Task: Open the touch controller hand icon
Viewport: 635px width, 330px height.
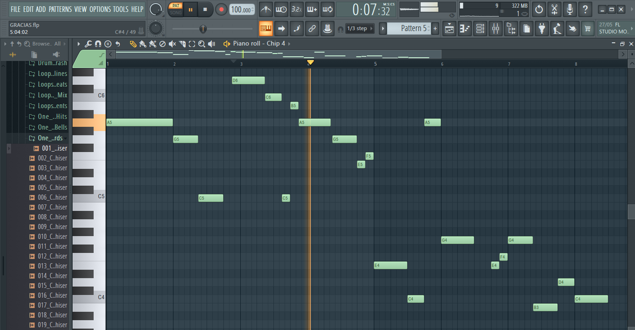Action: tap(572, 28)
